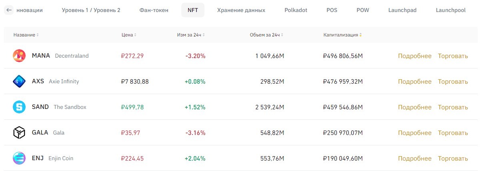Click the Decentraland MANA coin icon
This screenshot has width=493, height=171.
[x=19, y=56]
